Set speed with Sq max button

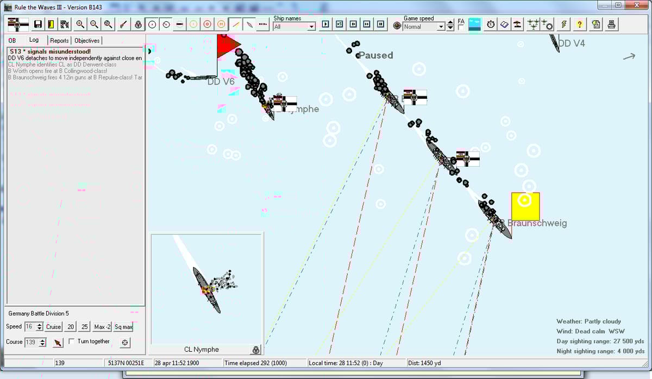coord(123,327)
